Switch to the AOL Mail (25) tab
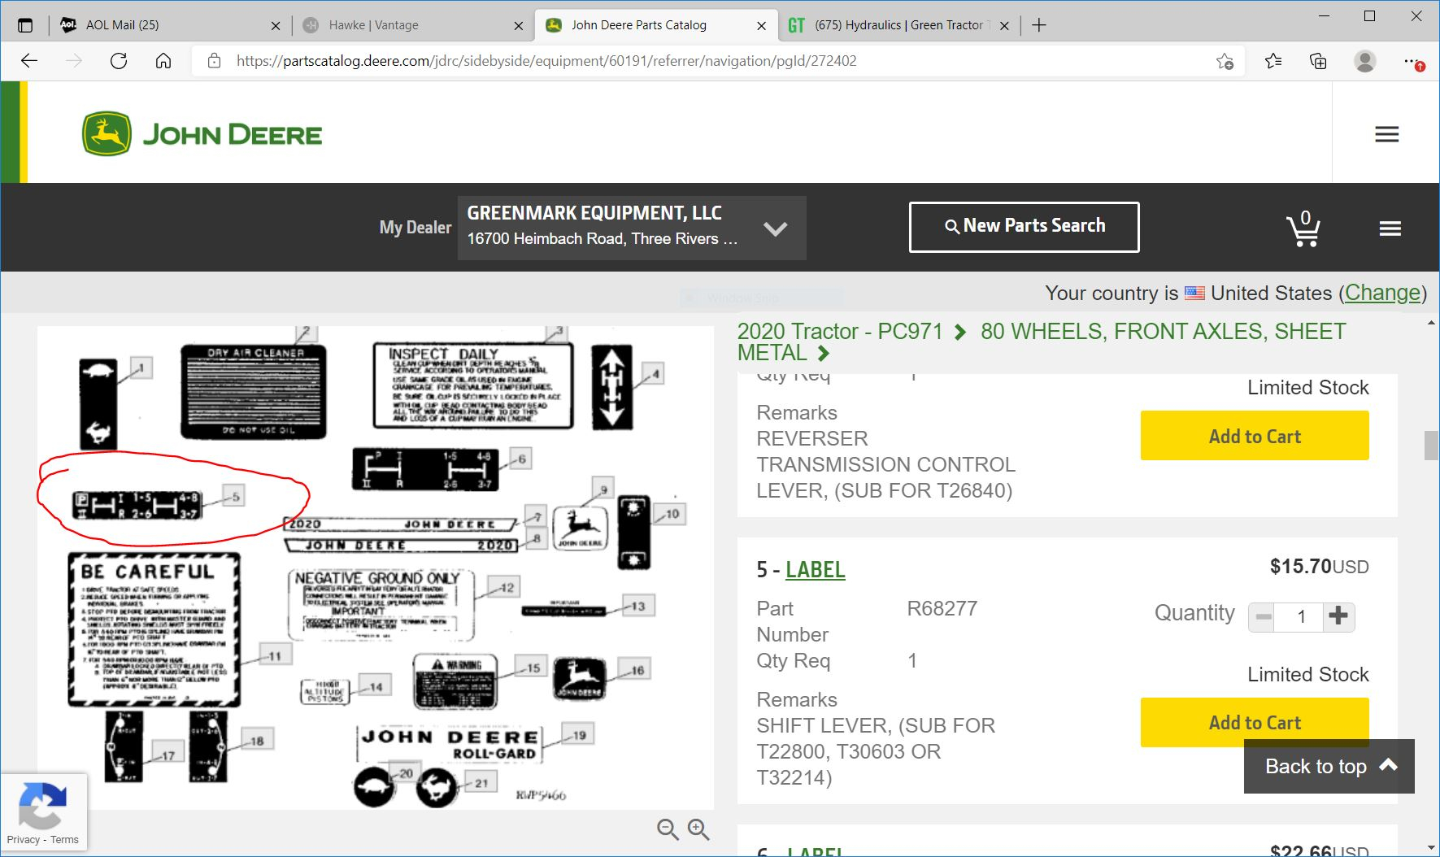The width and height of the screenshot is (1440, 857). [x=169, y=25]
